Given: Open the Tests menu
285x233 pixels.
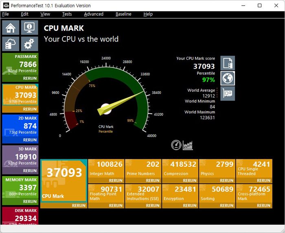Looking at the screenshot, I should click(x=67, y=14).
